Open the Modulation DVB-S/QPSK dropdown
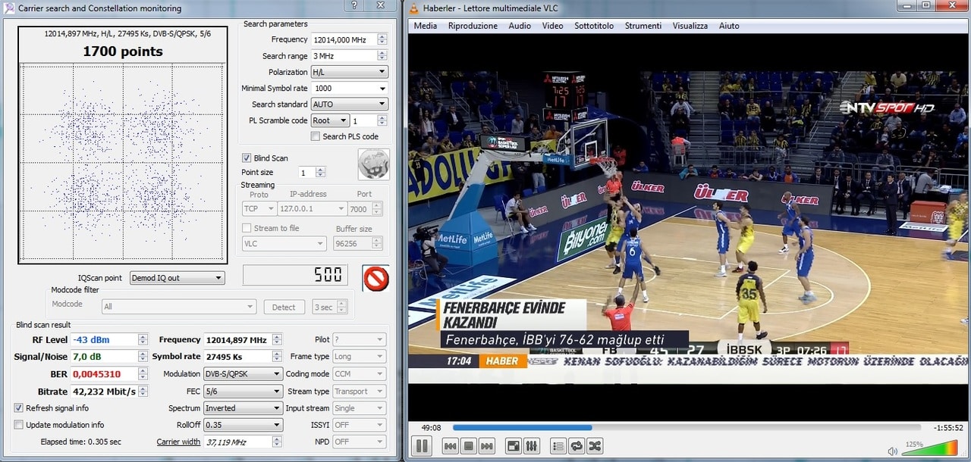 (243, 374)
